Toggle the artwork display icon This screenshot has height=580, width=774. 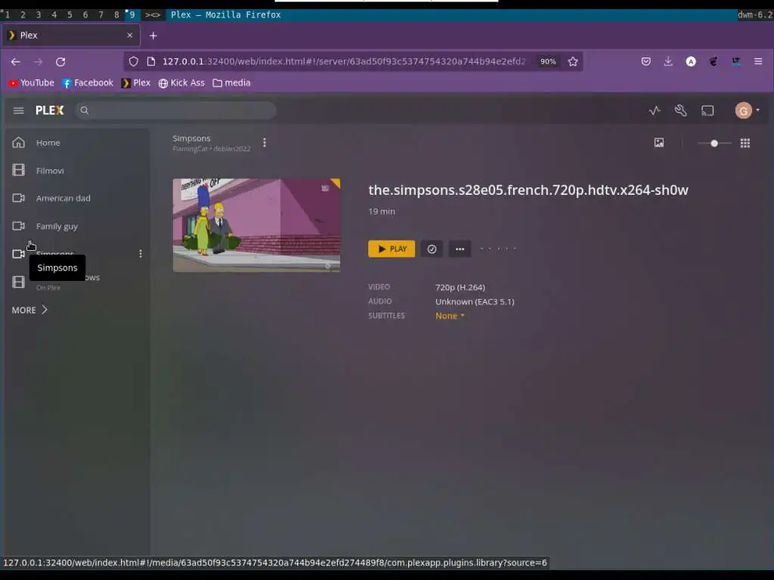coord(659,143)
